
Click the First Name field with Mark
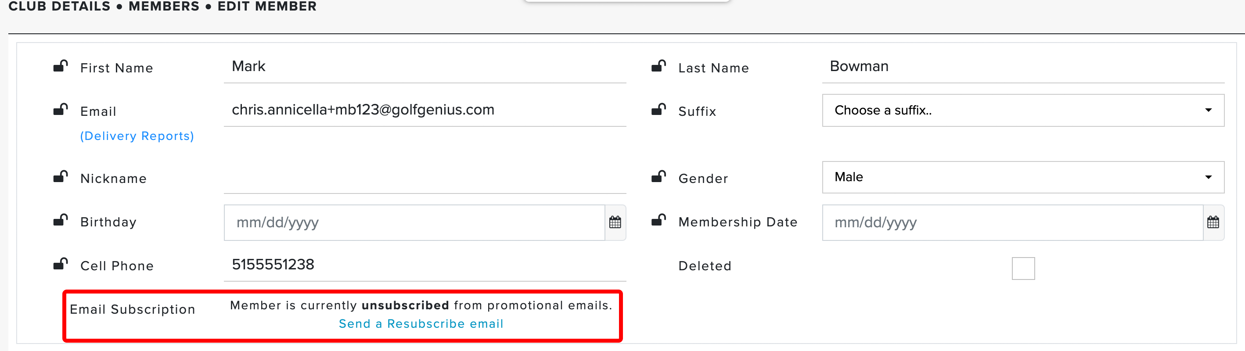click(x=425, y=67)
